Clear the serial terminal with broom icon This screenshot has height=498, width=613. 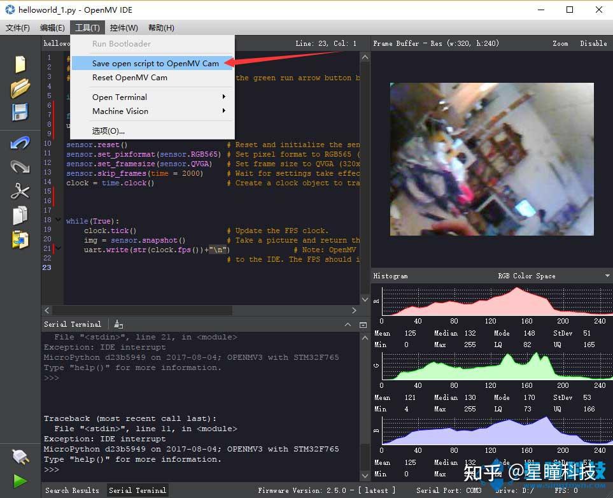coord(118,324)
